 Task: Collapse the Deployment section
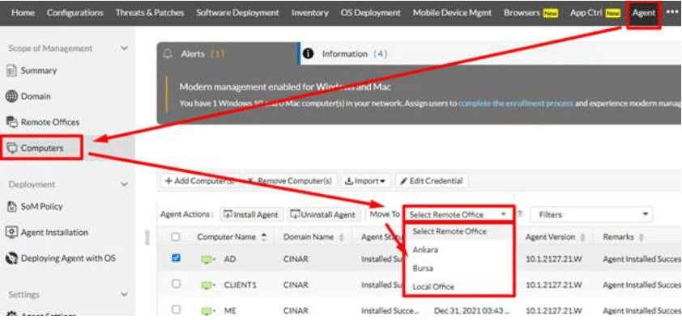tap(125, 184)
